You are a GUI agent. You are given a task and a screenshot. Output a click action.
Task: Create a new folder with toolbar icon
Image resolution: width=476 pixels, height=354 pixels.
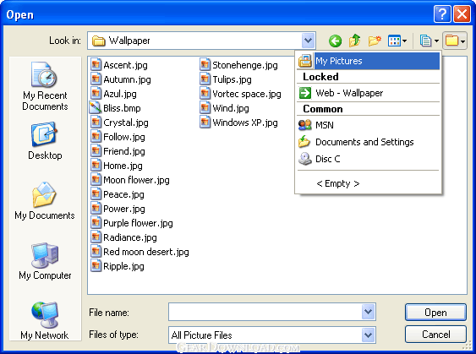point(375,41)
